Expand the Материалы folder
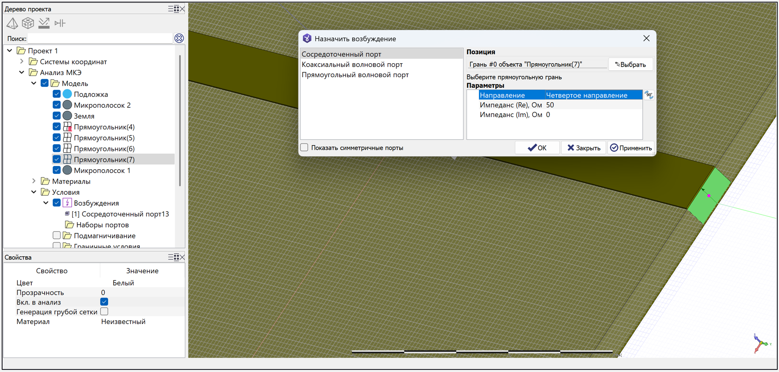Screen dimensions: 779x372 (x=34, y=181)
